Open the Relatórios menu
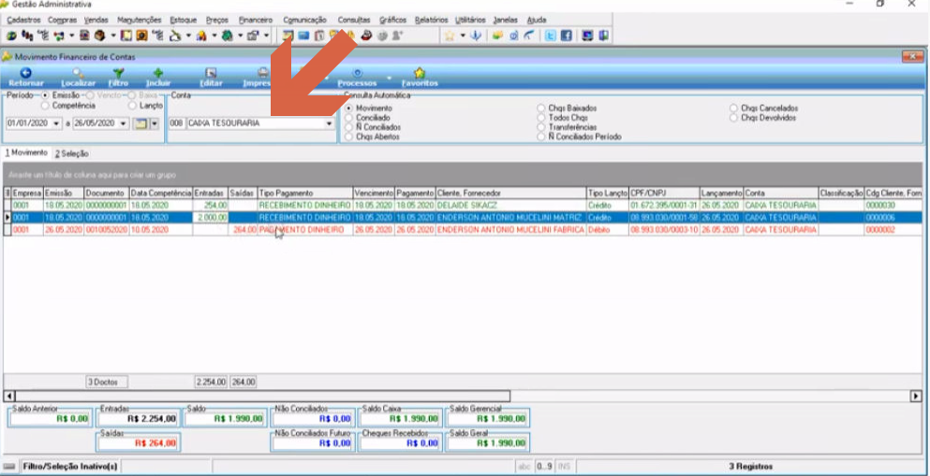Screen dimensions: 930x476 pyautogui.click(x=431, y=20)
